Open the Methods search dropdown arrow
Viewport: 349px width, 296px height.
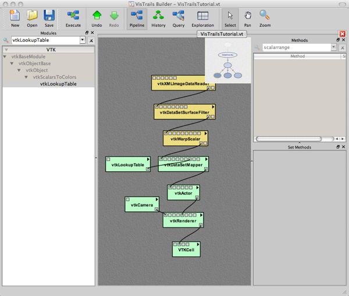[333, 47]
